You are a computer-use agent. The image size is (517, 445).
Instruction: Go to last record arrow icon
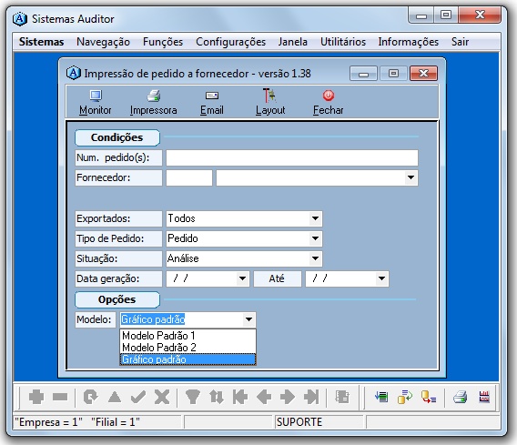click(x=311, y=397)
